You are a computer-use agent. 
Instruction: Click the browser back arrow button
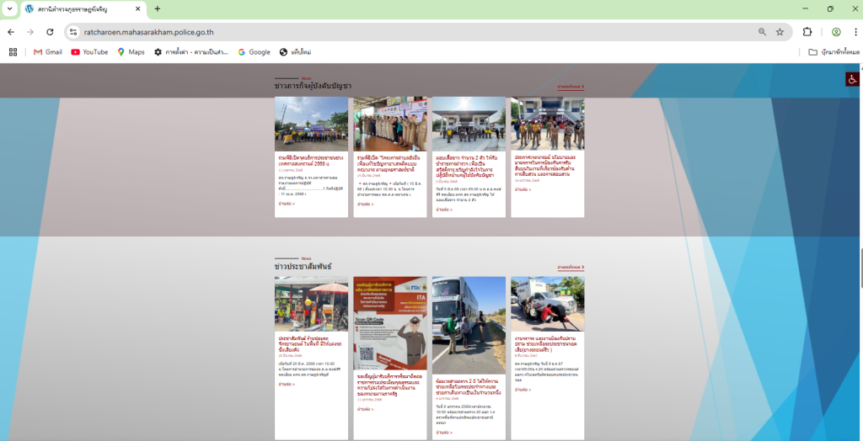(11, 32)
